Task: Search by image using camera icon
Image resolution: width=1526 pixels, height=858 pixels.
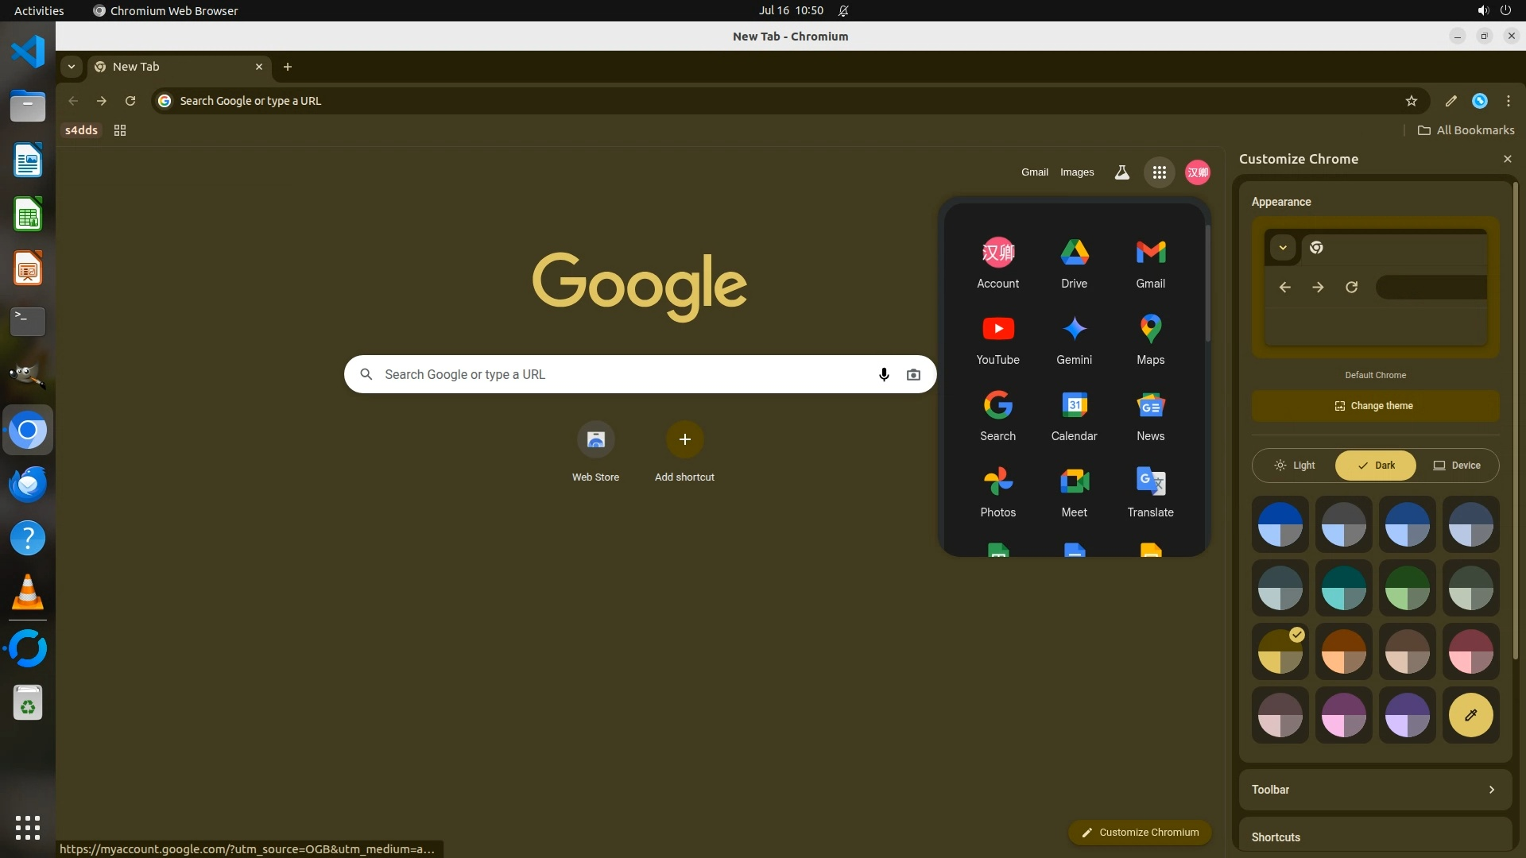Action: point(913,374)
